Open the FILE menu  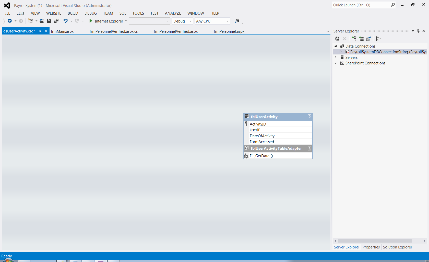click(7, 13)
